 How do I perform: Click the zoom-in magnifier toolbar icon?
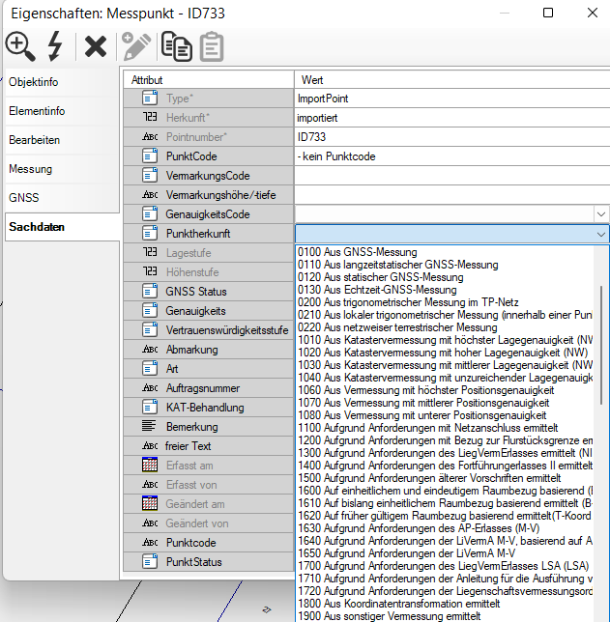coord(19,45)
